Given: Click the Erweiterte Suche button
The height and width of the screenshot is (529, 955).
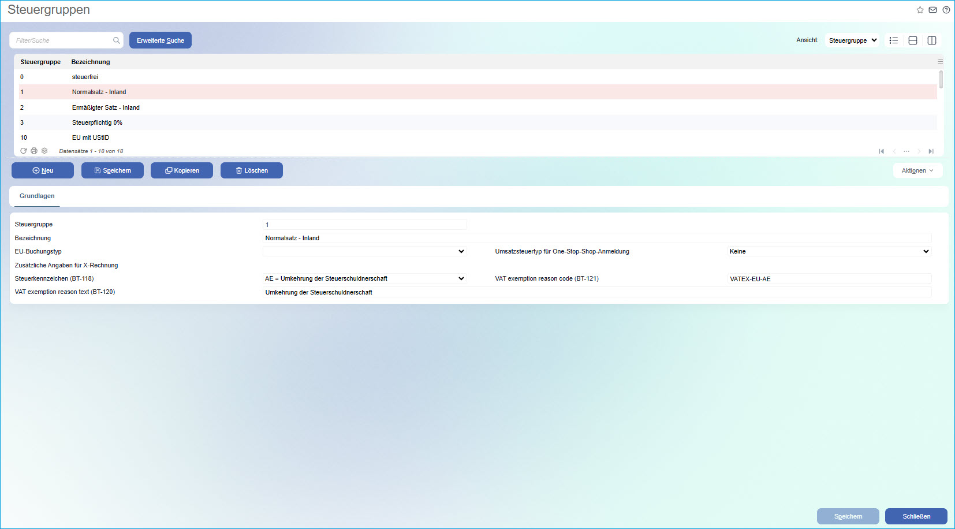Looking at the screenshot, I should coord(161,40).
